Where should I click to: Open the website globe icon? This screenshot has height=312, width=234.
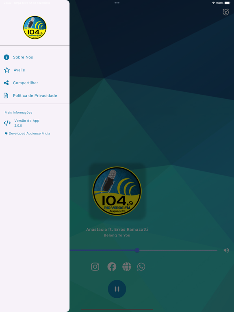[127, 266]
